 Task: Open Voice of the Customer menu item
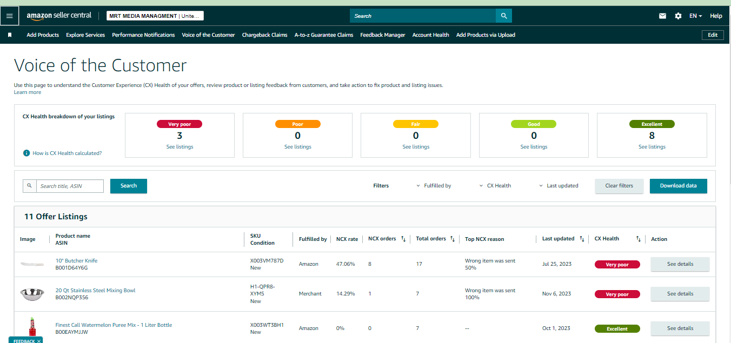pos(208,35)
